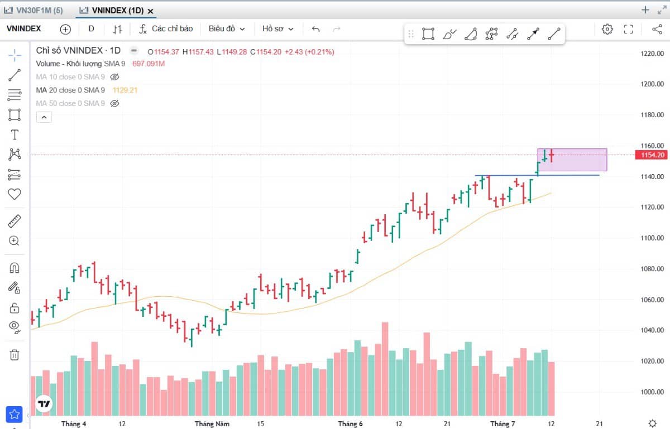Select the trend line drawing tool

pos(15,75)
